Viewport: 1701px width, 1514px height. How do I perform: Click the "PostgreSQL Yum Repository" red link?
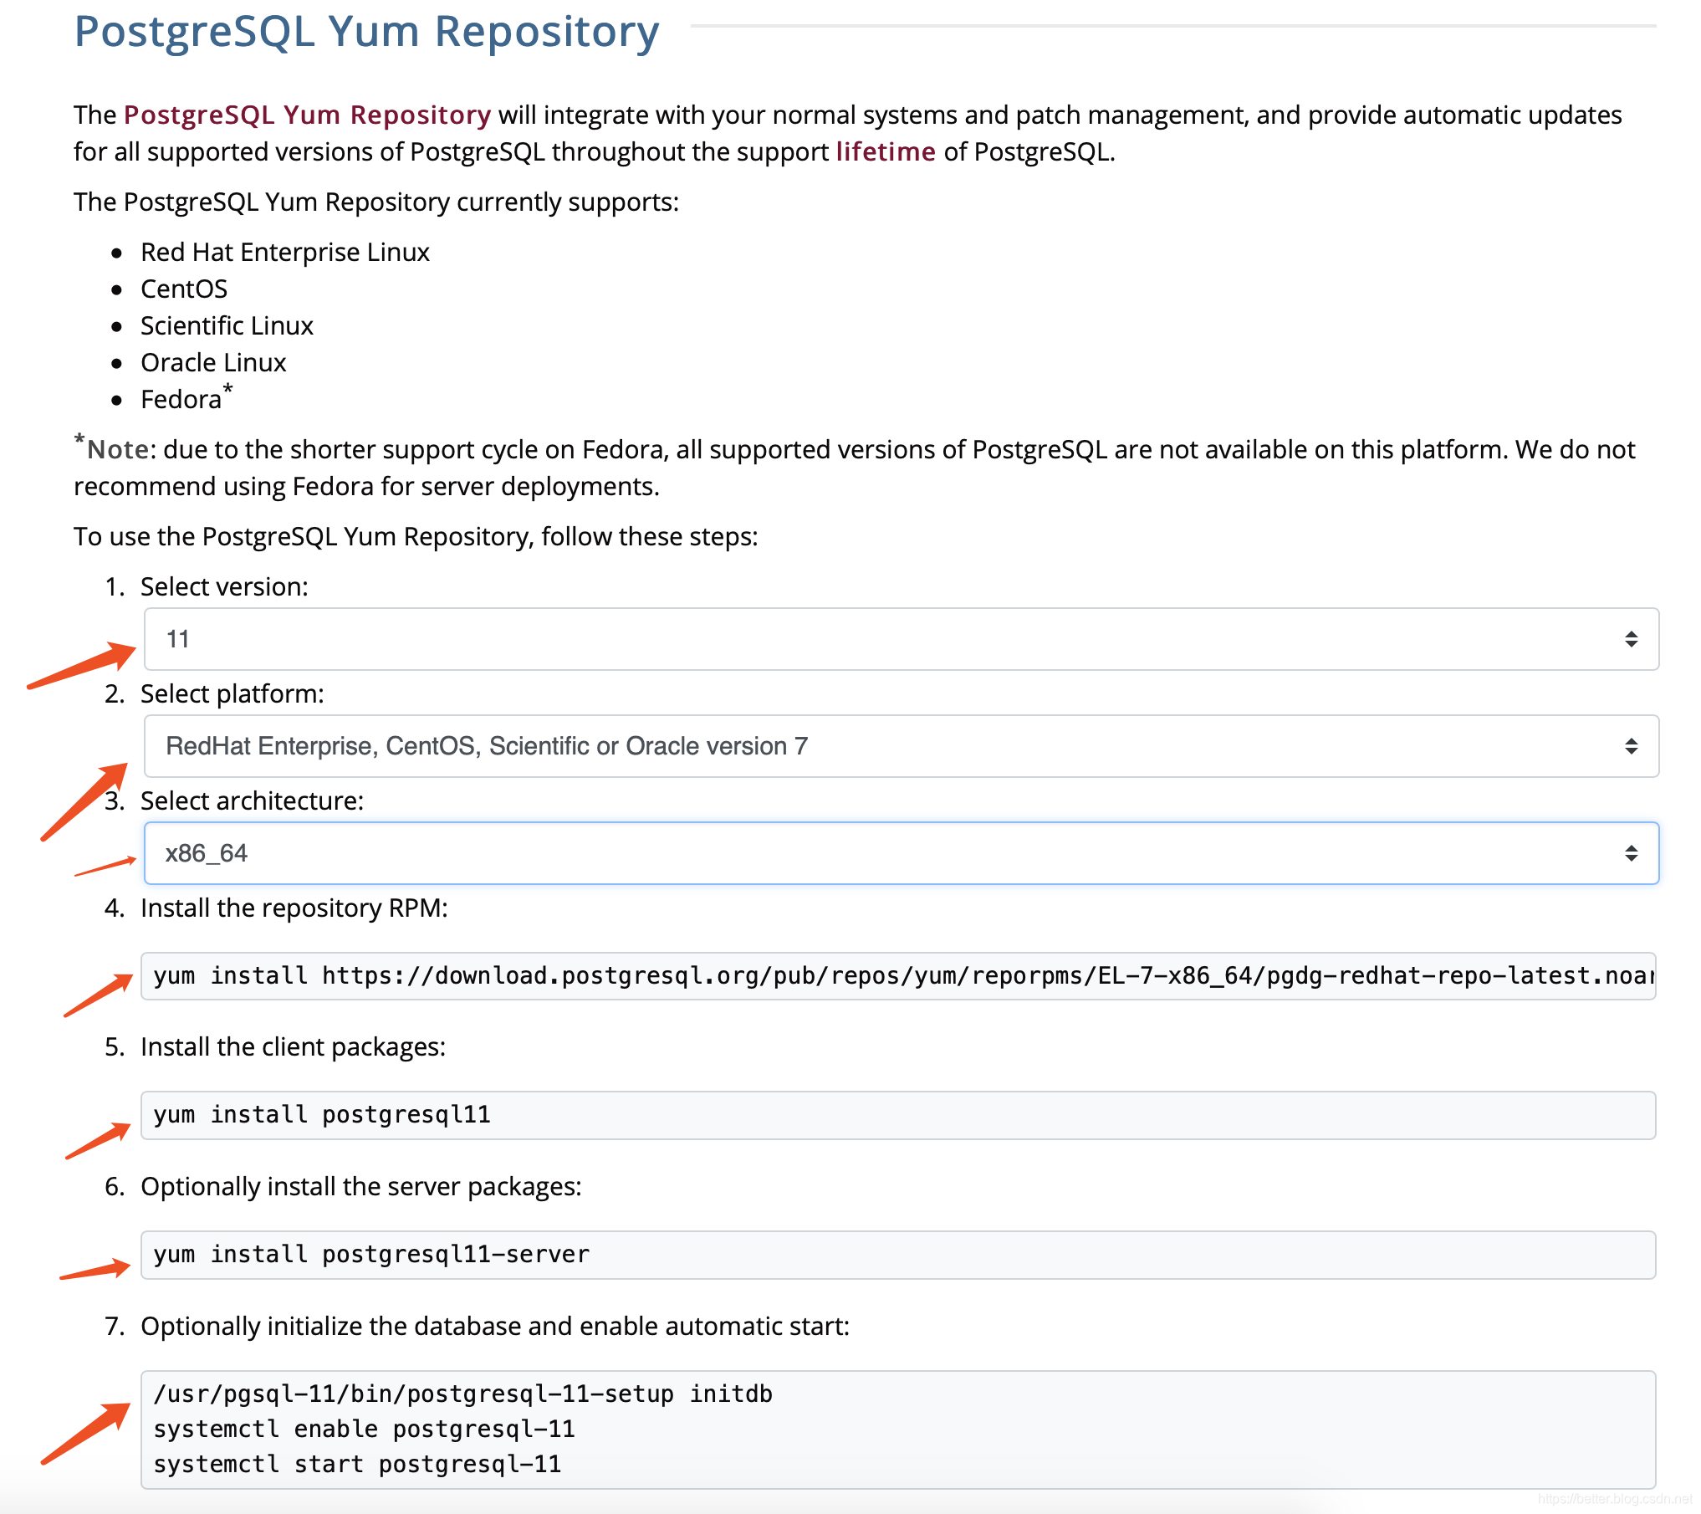tap(306, 115)
